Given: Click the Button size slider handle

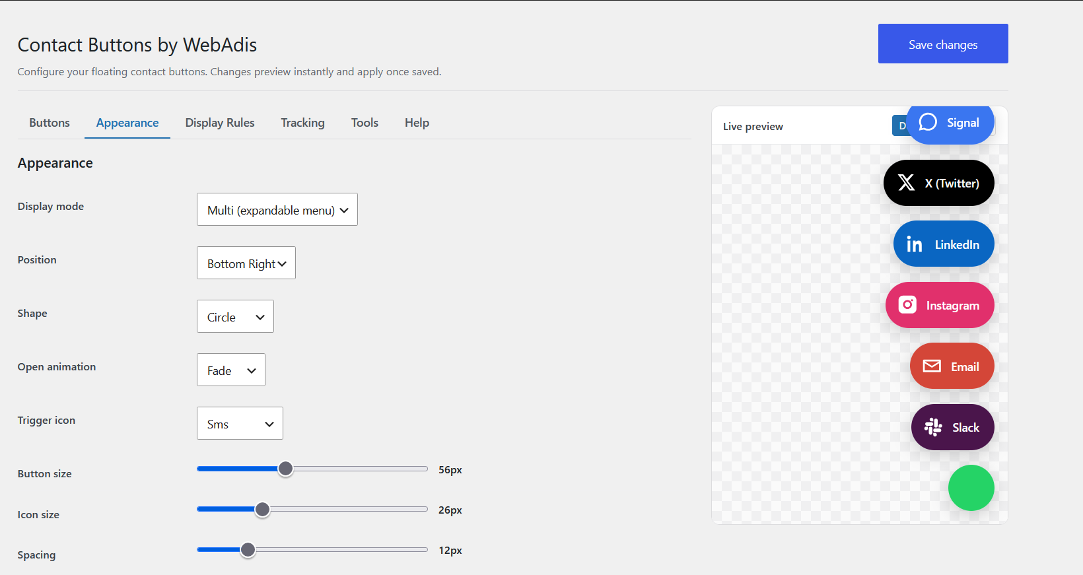Looking at the screenshot, I should (285, 469).
